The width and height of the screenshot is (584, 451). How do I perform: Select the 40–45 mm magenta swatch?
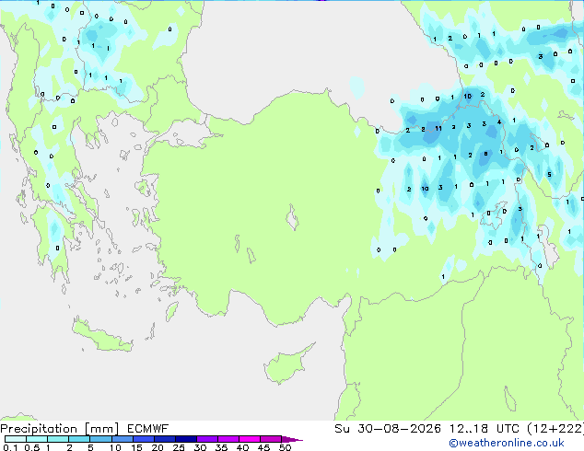(x=250, y=439)
